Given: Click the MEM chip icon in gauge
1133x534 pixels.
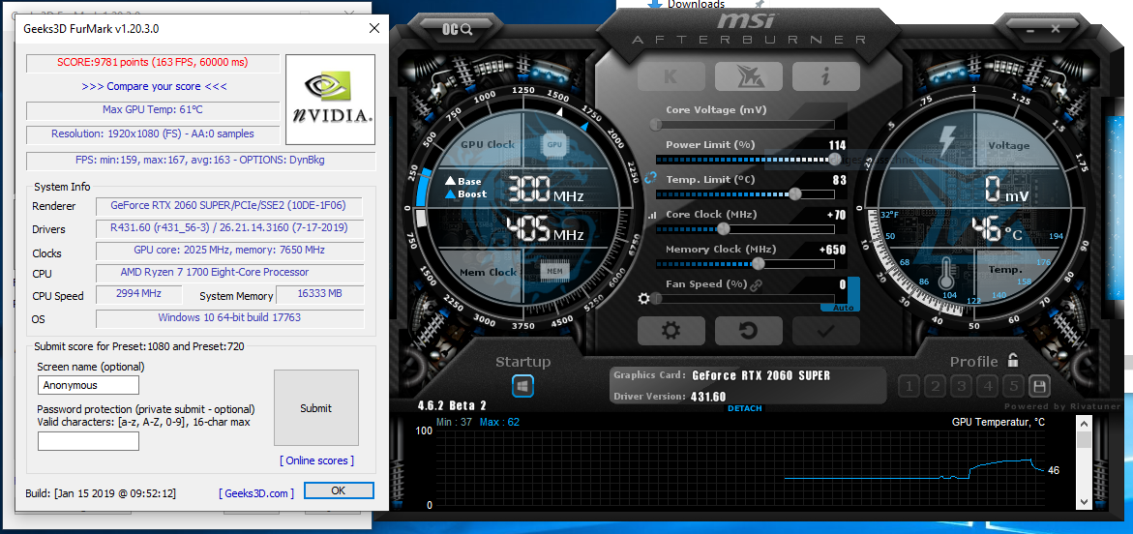Looking at the screenshot, I should click(x=554, y=271).
